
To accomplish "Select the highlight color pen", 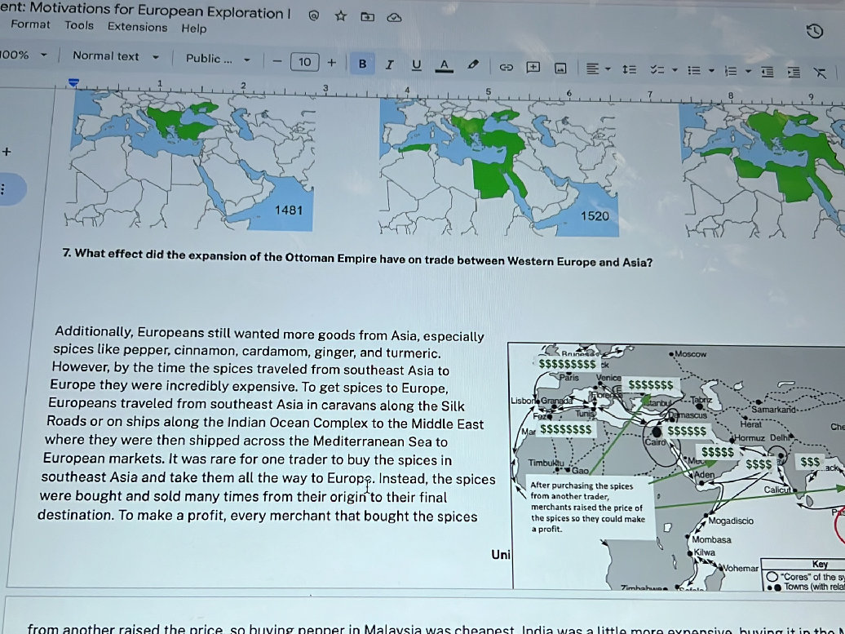I will pyautogui.click(x=472, y=65).
